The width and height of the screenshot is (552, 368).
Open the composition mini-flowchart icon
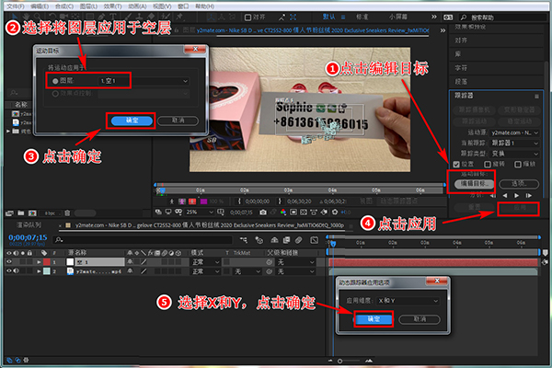(243, 240)
